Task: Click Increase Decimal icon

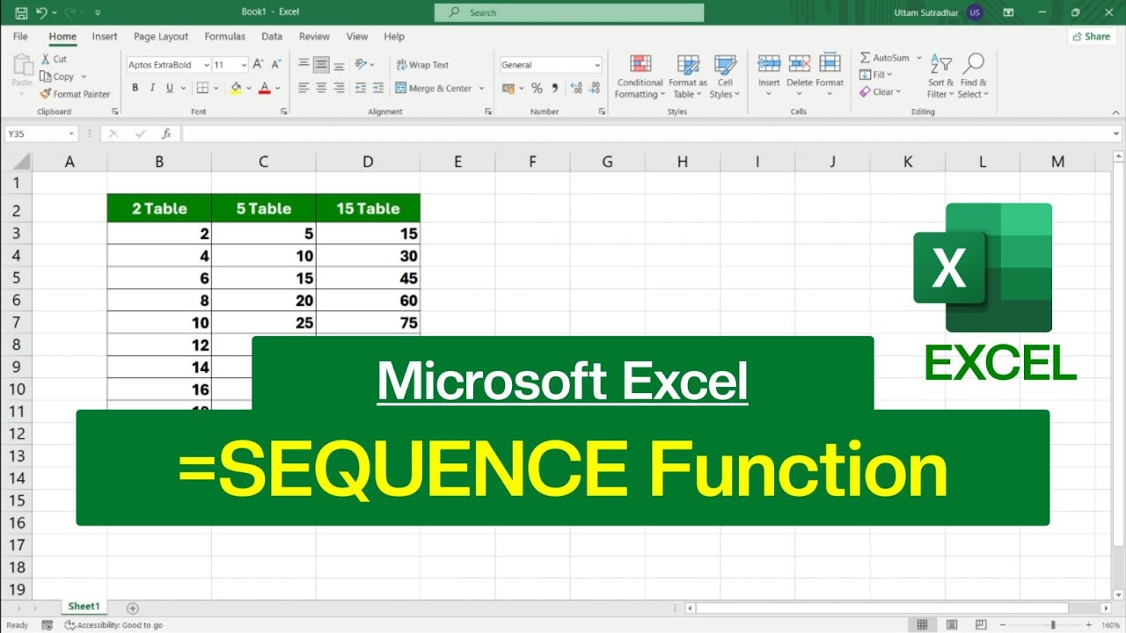Action: click(576, 88)
